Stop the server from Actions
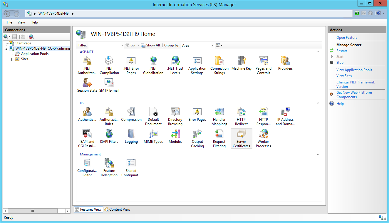The height and width of the screenshot is (223, 389). tap(340, 63)
